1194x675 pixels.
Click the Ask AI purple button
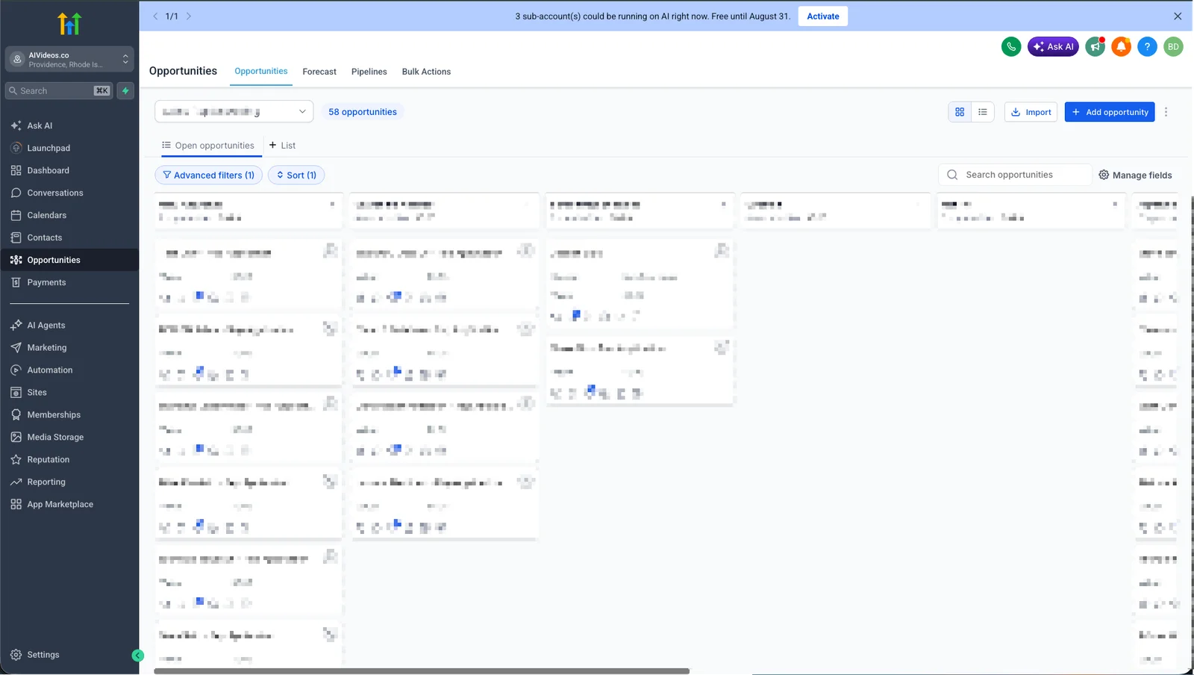pyautogui.click(x=1053, y=46)
